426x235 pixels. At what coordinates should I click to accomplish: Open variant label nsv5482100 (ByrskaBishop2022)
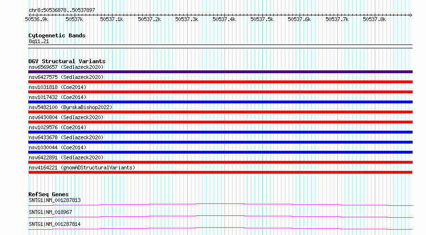pos(70,107)
